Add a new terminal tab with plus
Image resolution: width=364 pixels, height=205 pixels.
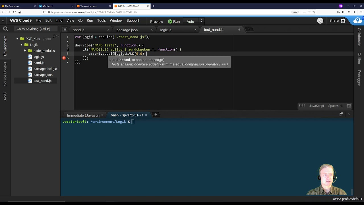156,114
